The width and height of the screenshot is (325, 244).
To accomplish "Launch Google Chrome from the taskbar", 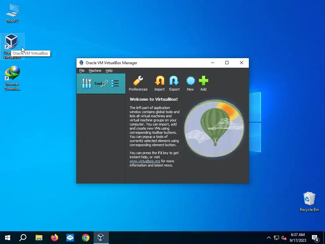I will click(86, 238).
